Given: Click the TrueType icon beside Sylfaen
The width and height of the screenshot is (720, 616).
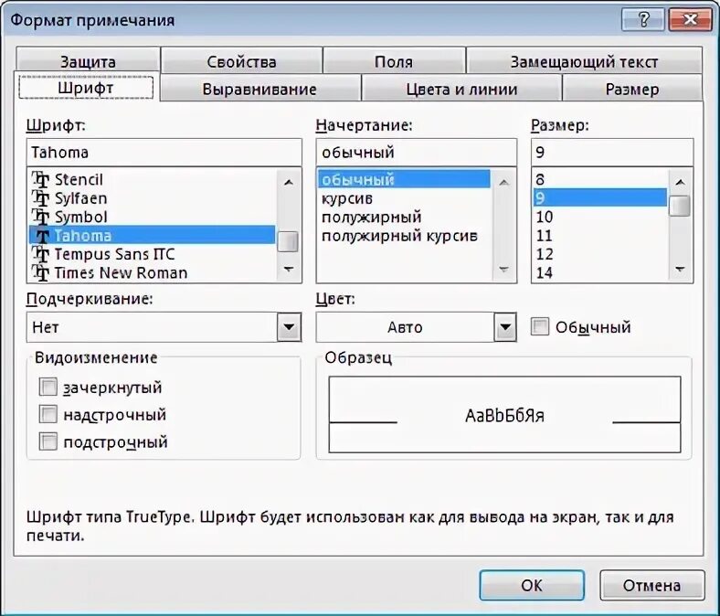Looking at the screenshot, I should (x=41, y=198).
